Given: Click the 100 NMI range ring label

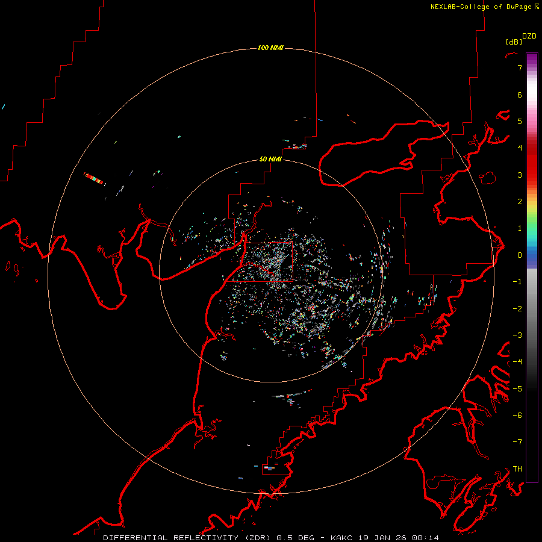Looking at the screenshot, I should (270, 48).
